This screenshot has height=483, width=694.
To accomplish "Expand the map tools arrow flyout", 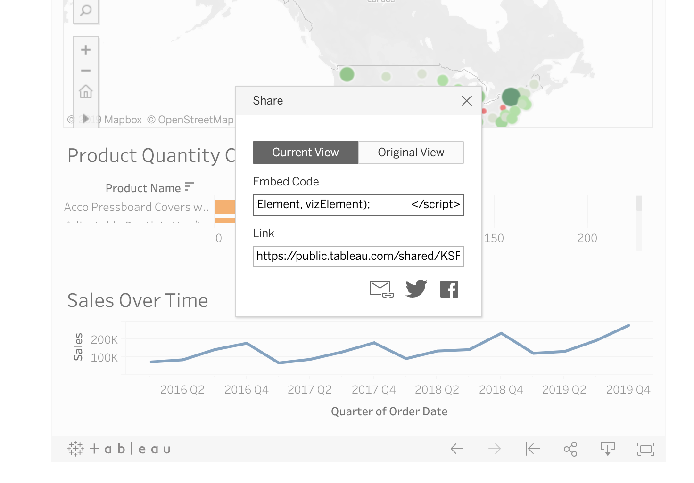I will 85,118.
